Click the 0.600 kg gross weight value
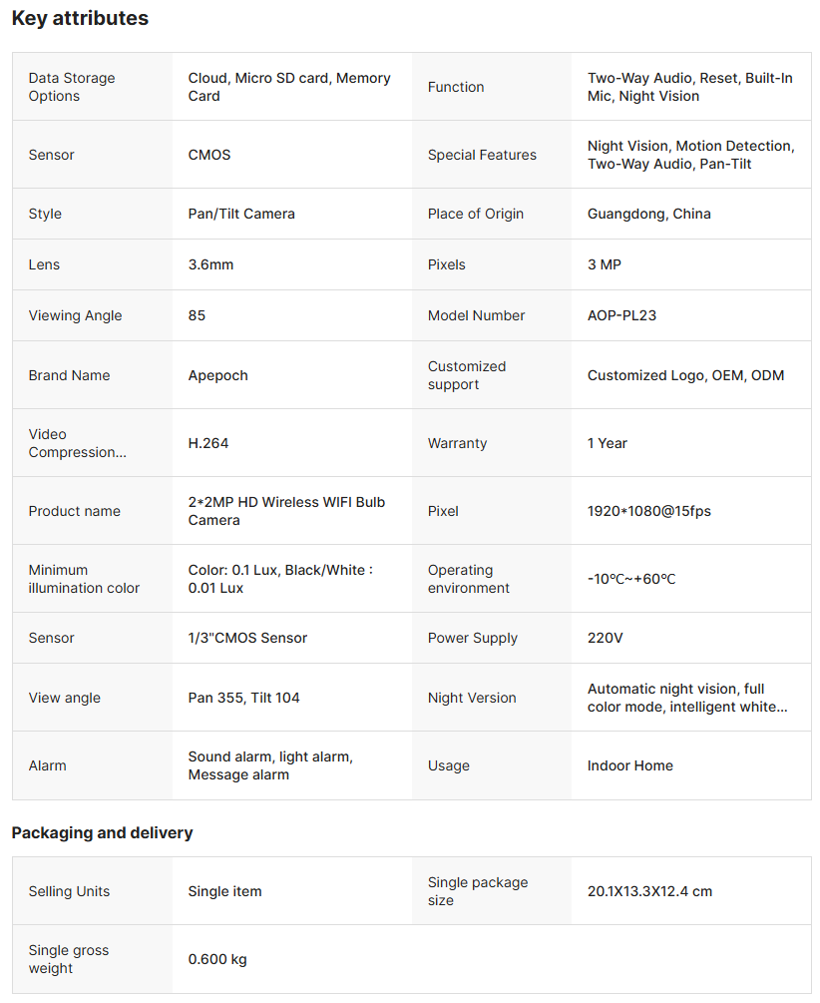The width and height of the screenshot is (820, 1003). [217, 959]
